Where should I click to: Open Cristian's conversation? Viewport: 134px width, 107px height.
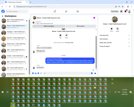point(14,57)
